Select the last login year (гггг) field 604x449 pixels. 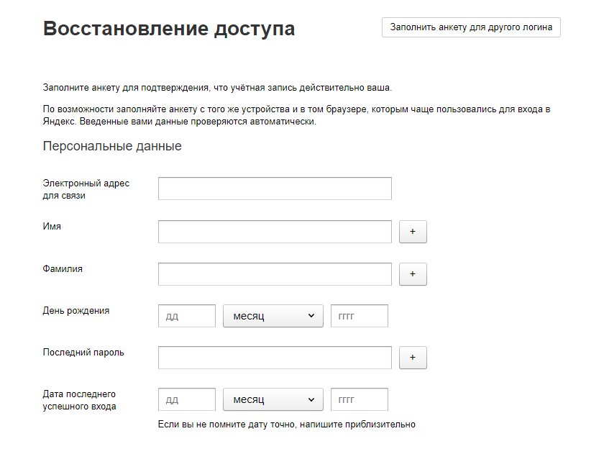pos(360,399)
